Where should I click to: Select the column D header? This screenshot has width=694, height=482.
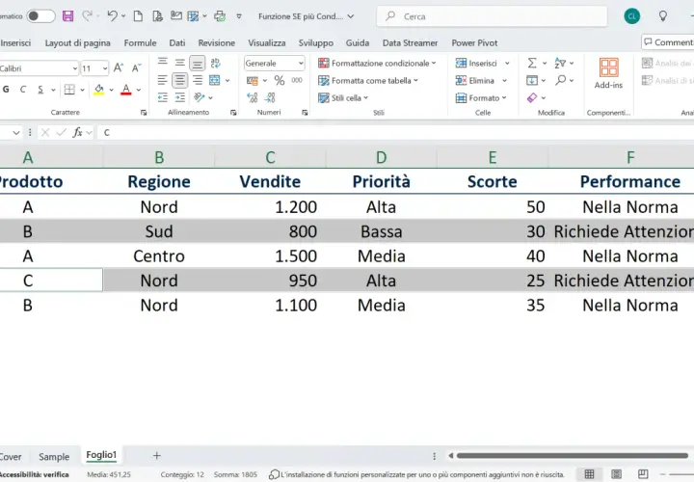[x=381, y=157]
